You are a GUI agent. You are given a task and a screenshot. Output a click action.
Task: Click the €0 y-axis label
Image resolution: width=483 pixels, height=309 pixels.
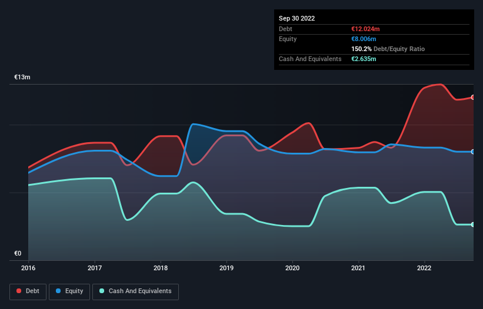point(18,253)
